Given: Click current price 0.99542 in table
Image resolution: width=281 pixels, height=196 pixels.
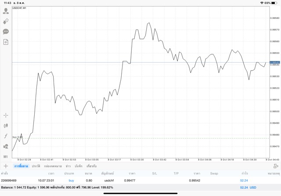Looking at the screenshot, I should [x=195, y=180].
